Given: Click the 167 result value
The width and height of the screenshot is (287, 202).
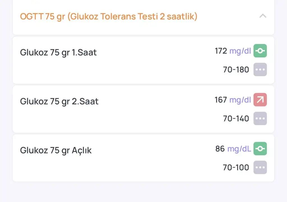Looking at the screenshot, I should tap(221, 100).
